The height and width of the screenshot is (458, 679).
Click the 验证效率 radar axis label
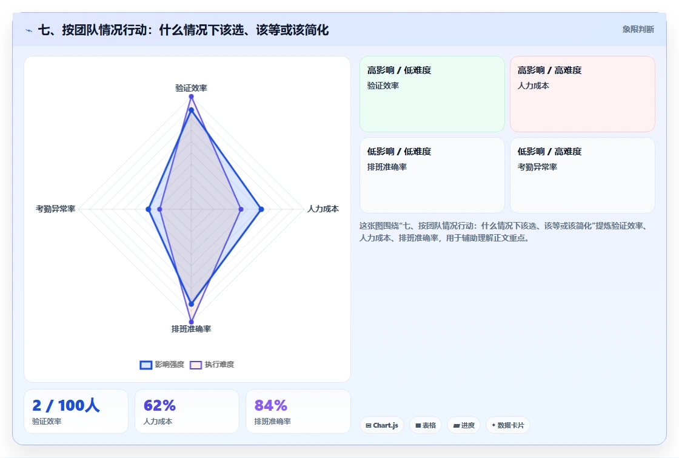191,88
